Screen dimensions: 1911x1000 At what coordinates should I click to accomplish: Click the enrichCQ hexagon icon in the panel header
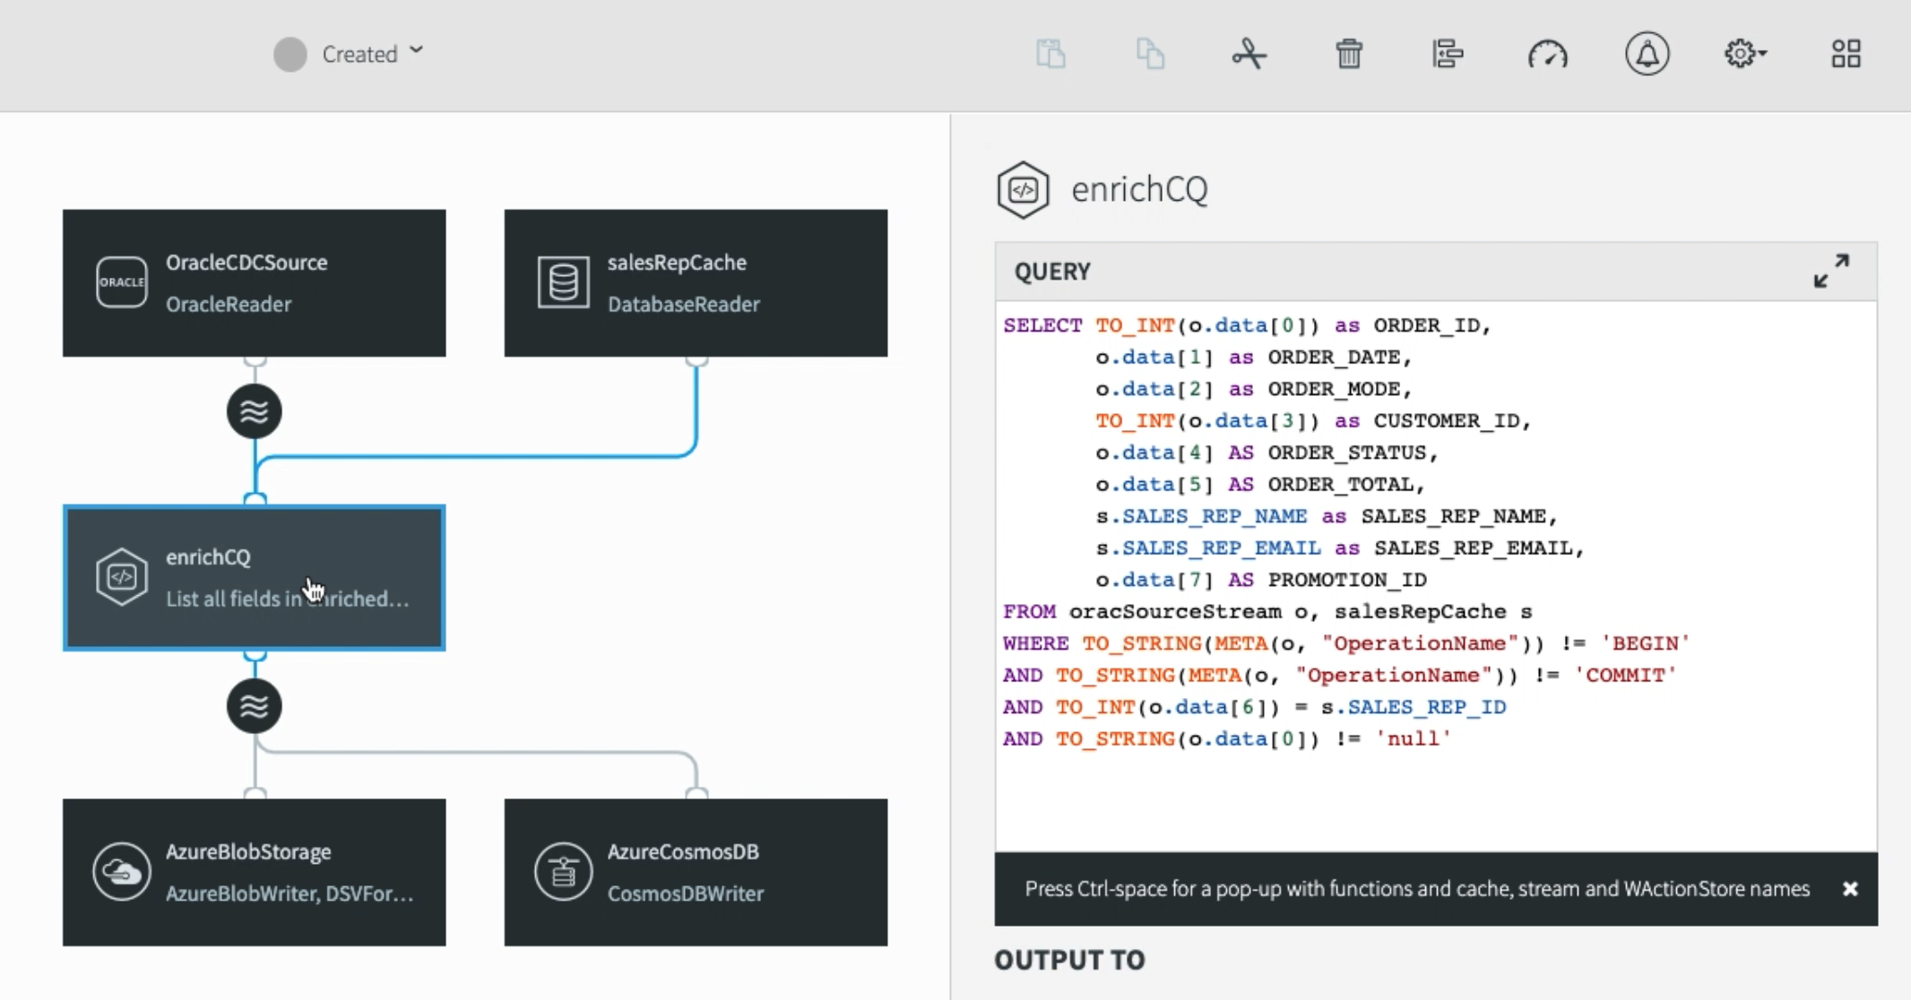[x=1024, y=190]
